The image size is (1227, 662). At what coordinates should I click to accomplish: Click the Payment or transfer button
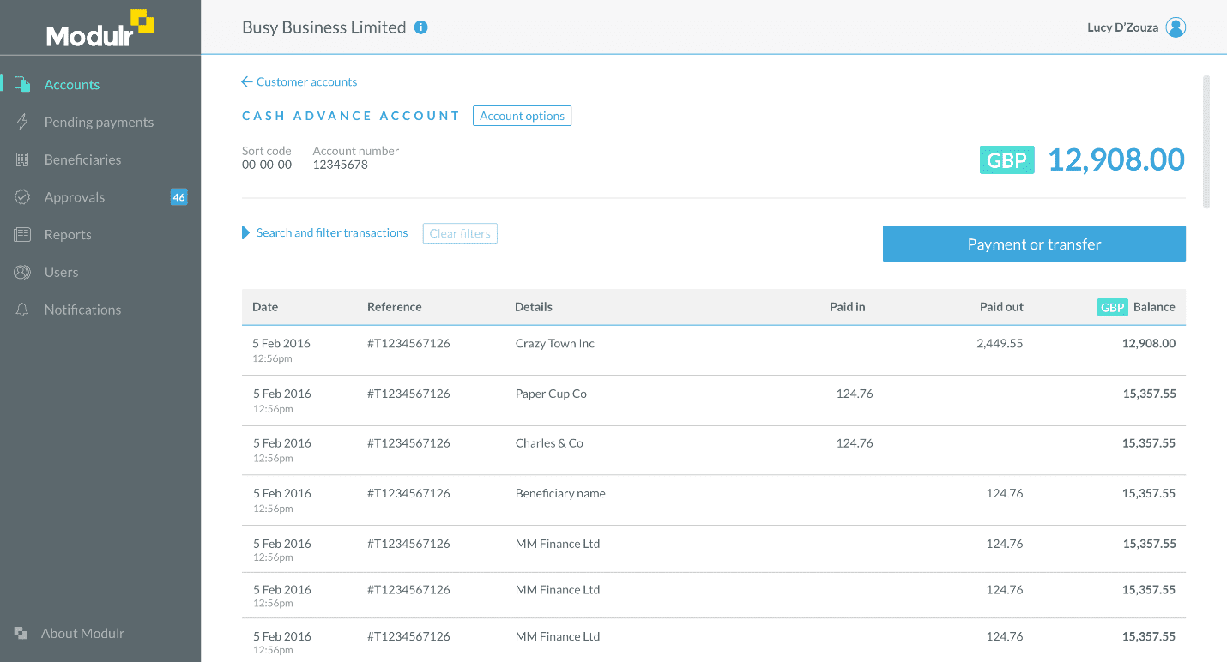click(1034, 244)
